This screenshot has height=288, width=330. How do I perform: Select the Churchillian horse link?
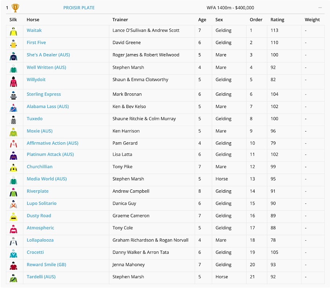[40, 167]
